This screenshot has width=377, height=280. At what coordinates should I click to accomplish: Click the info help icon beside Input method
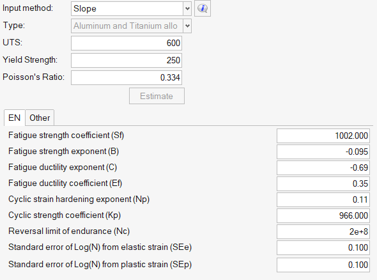point(203,8)
